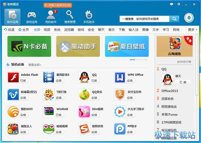Install 搜狗拼音 with its 安装 button
Image resolution: width=201 pixels, height=143 pixels.
[x=94, y=132]
